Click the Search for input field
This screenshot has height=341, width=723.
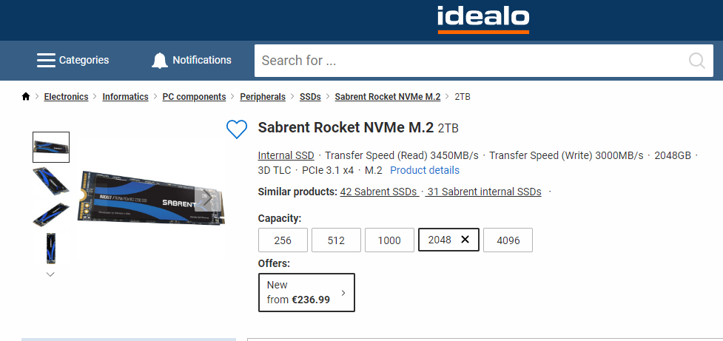click(x=466, y=61)
